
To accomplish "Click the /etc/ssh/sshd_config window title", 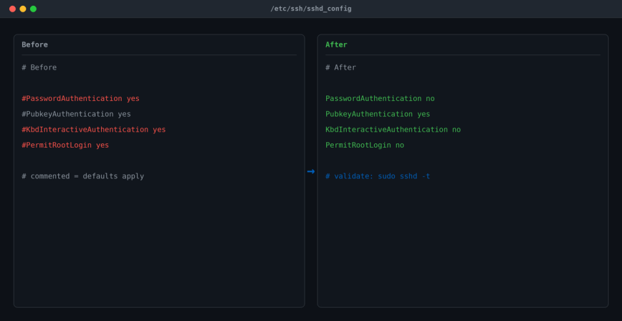I will [311, 9].
